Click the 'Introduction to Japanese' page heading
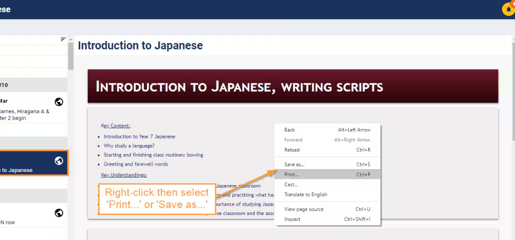 [x=140, y=45]
